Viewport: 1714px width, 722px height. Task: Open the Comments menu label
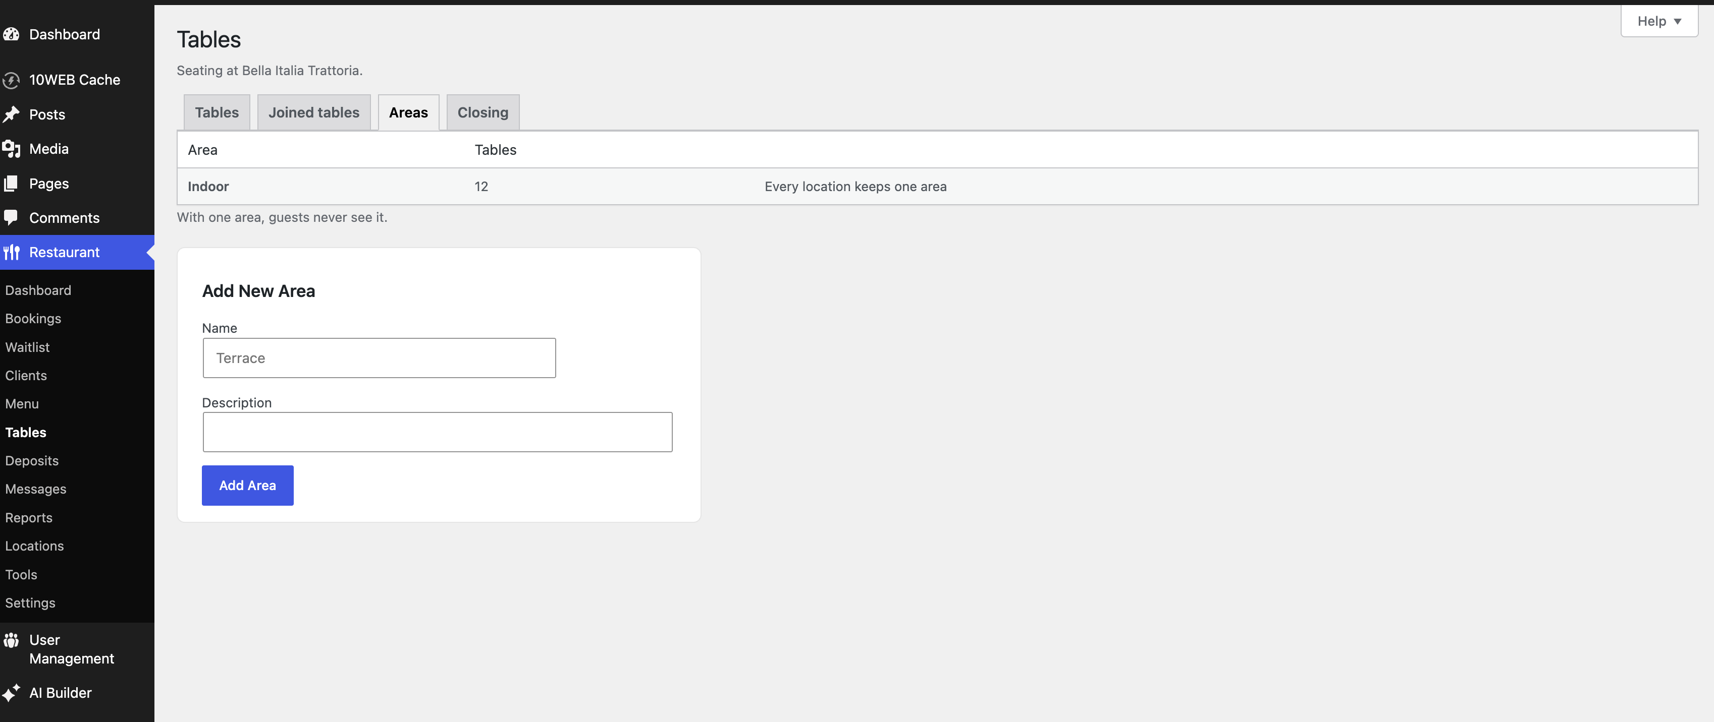coord(65,217)
